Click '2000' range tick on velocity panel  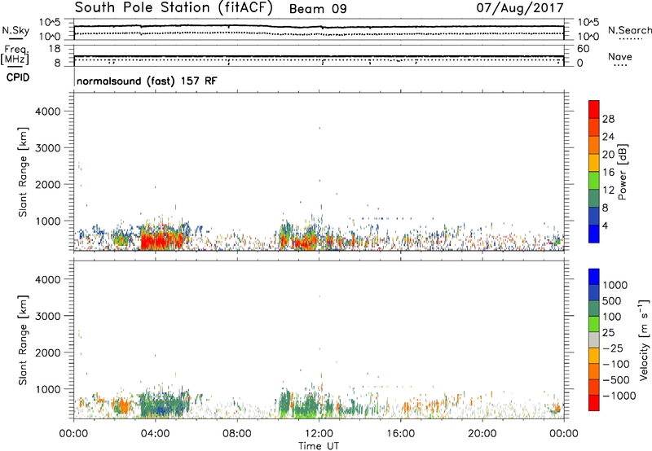click(x=47, y=352)
